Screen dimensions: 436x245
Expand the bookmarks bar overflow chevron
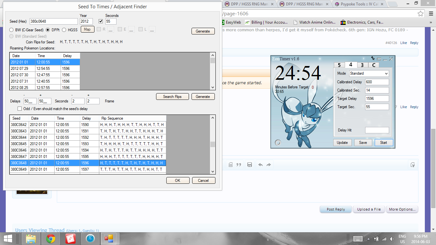point(430,22)
